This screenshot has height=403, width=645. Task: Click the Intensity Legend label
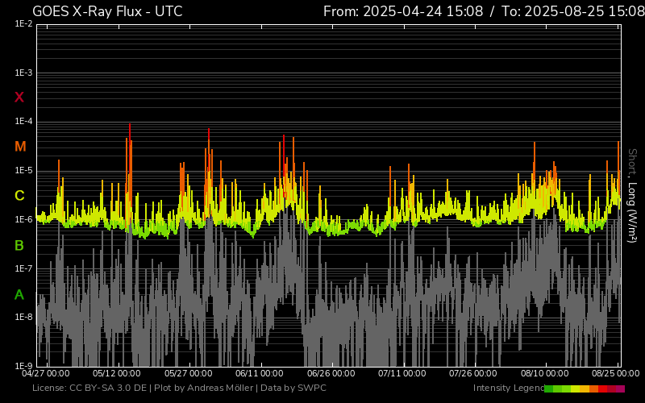[x=509, y=388]
